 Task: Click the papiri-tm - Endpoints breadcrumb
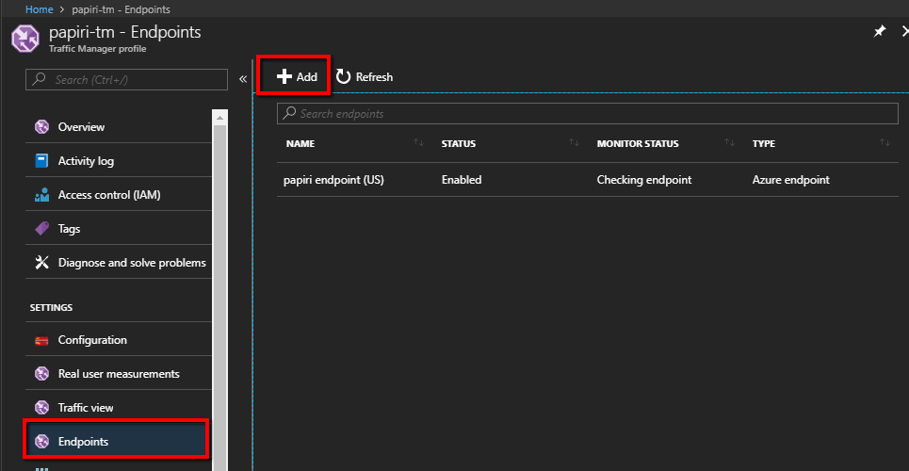(x=121, y=9)
